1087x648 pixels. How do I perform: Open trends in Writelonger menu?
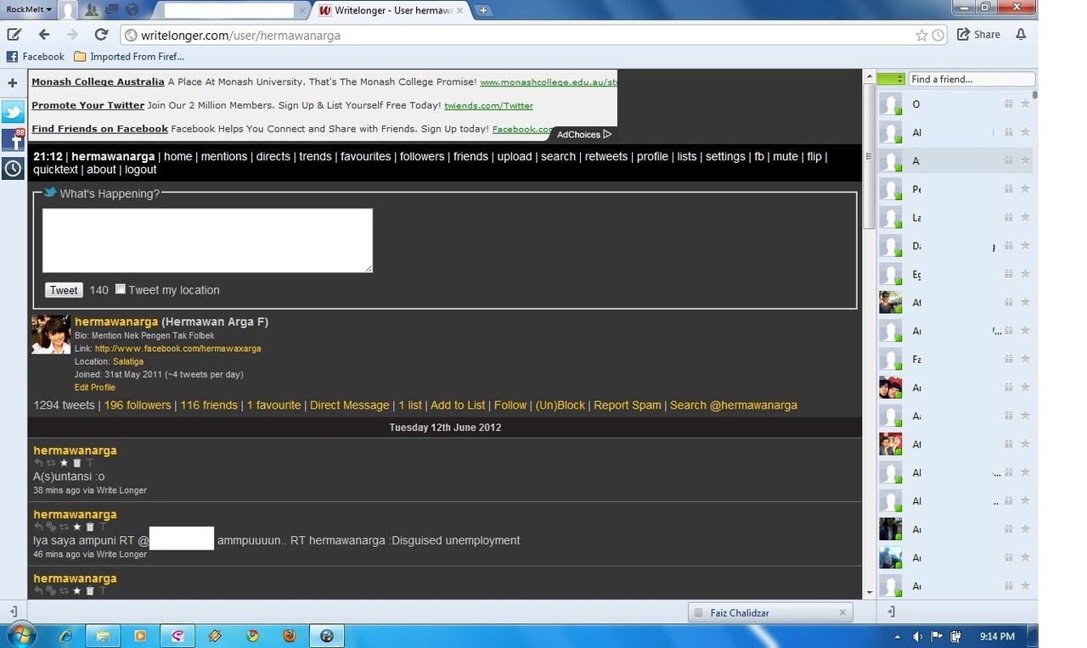tap(315, 157)
